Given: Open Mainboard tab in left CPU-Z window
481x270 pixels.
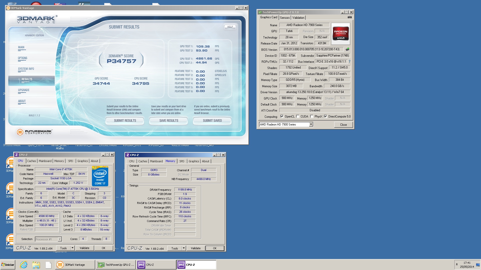Looking at the screenshot, I should (x=45, y=161).
